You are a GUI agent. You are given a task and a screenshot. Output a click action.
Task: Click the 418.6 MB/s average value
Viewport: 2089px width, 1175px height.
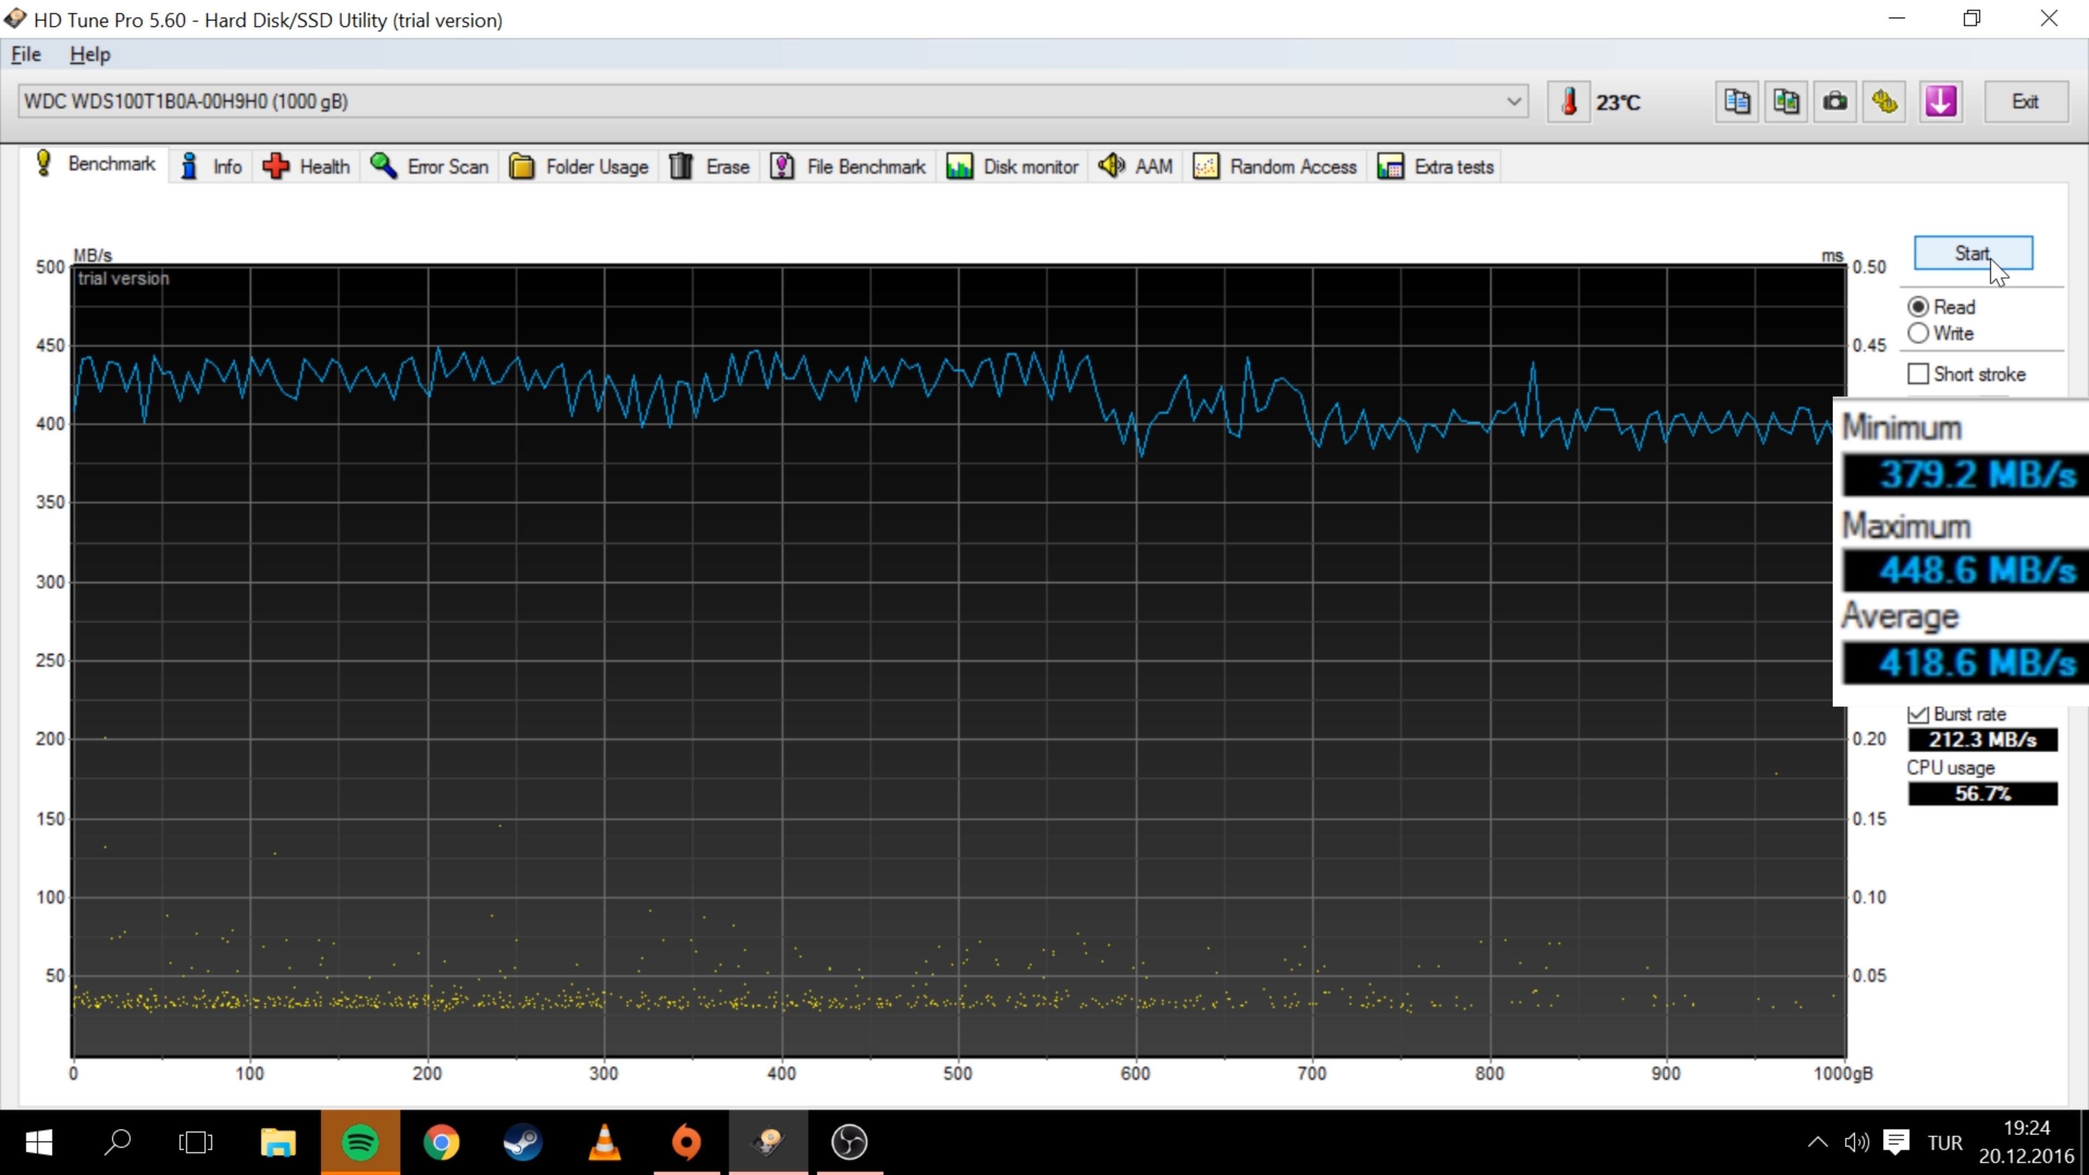[1966, 663]
